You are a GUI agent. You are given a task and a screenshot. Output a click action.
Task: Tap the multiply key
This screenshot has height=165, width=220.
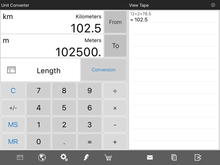(115, 108)
